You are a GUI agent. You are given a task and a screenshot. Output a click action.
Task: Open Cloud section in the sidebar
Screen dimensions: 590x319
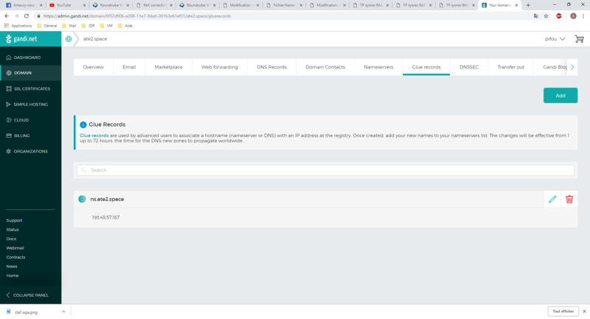click(21, 119)
